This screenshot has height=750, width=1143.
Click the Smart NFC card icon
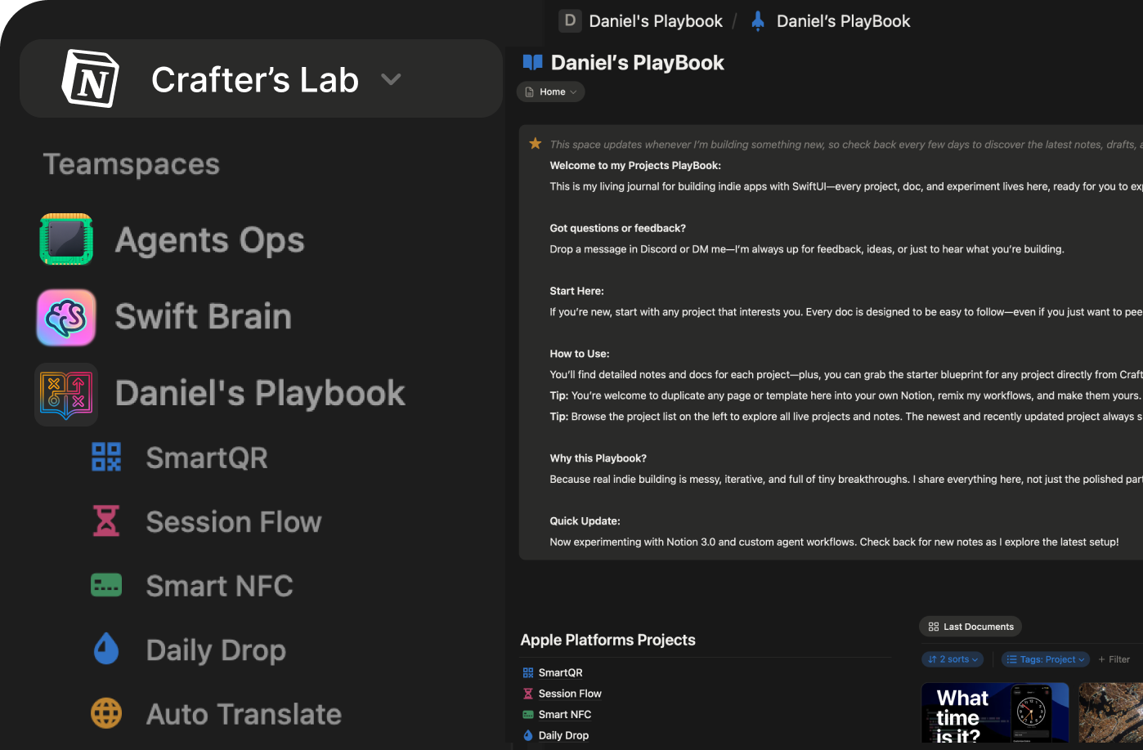pos(106,585)
